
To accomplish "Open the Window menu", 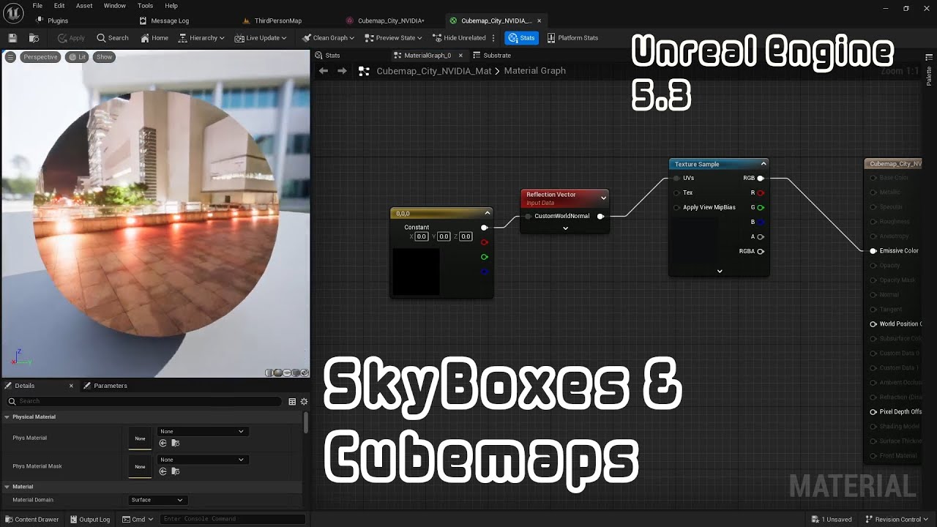I will point(114,6).
